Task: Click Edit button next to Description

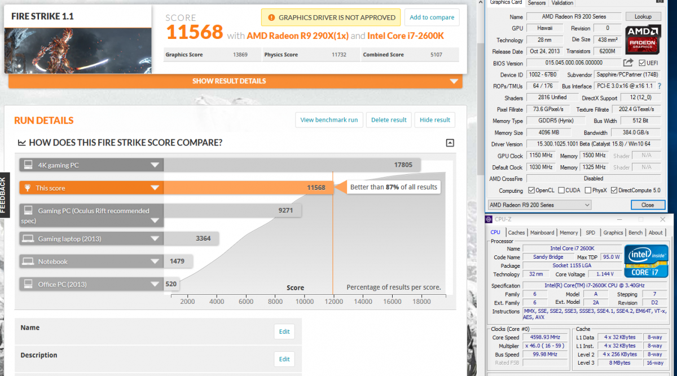Action: point(284,359)
